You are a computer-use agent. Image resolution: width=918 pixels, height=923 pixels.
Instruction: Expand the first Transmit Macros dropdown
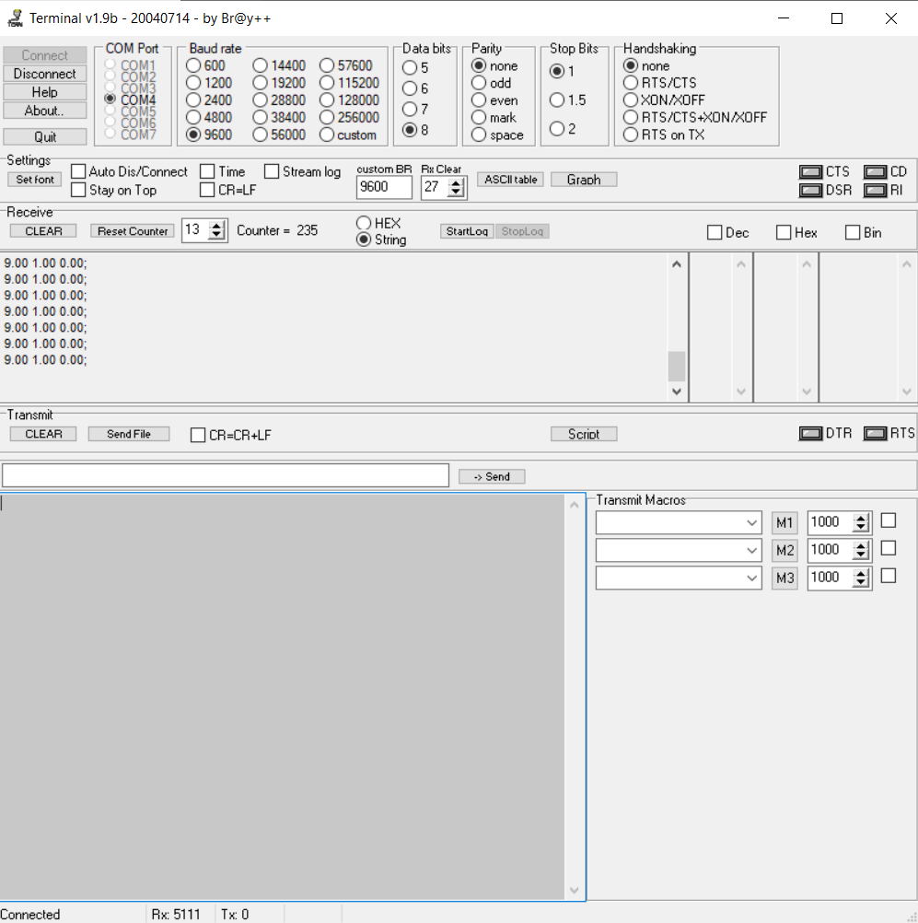(751, 522)
